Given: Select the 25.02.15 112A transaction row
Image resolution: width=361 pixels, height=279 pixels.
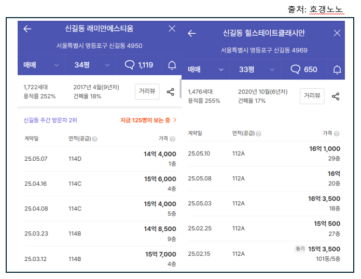Looking at the screenshot, I should pos(264,254).
